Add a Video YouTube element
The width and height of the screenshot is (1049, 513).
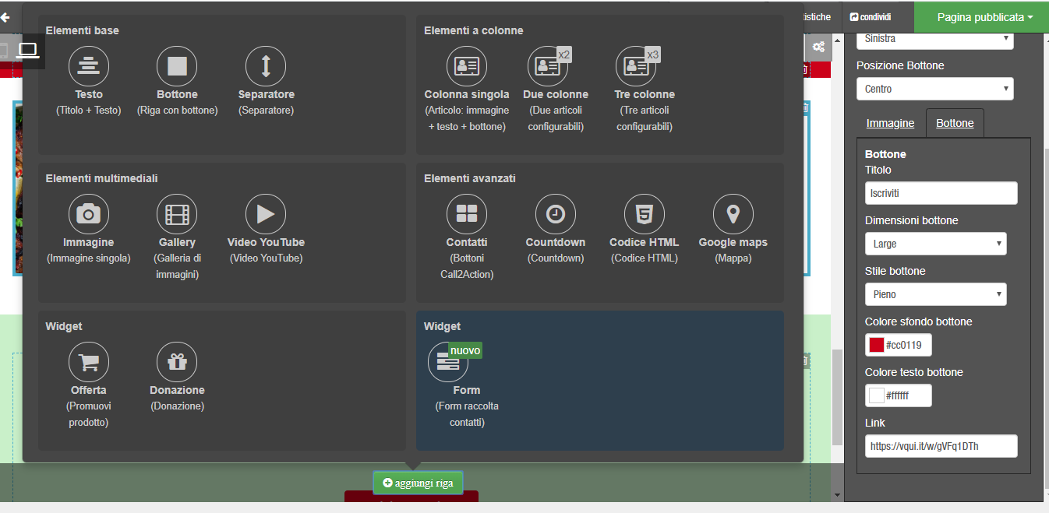click(266, 215)
